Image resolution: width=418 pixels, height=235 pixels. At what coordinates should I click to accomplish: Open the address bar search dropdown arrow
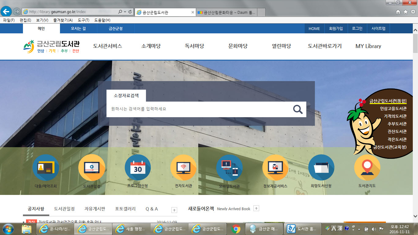(x=125, y=12)
